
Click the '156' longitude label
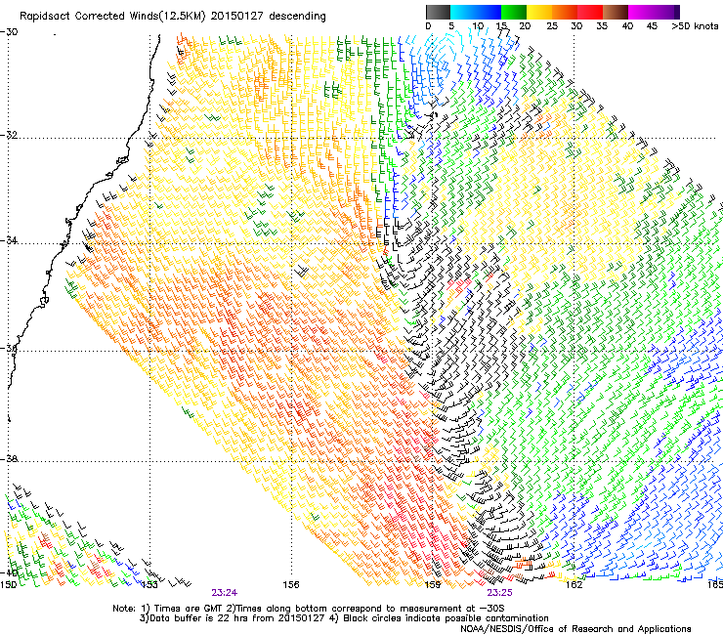click(x=291, y=585)
